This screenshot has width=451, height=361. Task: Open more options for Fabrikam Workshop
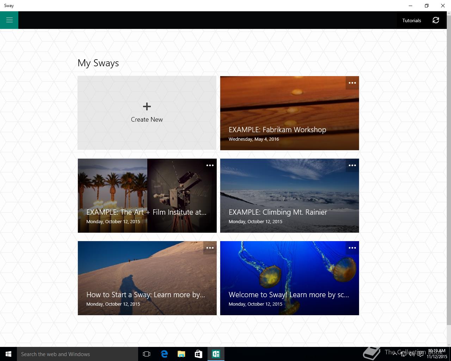point(352,83)
